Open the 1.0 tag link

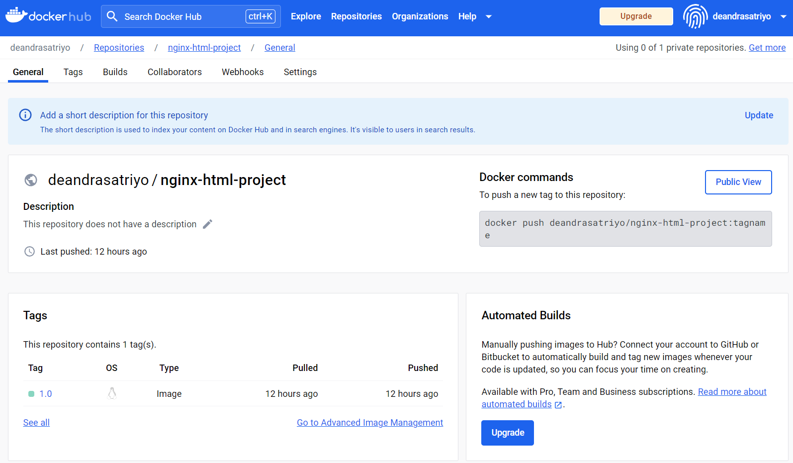pos(46,394)
